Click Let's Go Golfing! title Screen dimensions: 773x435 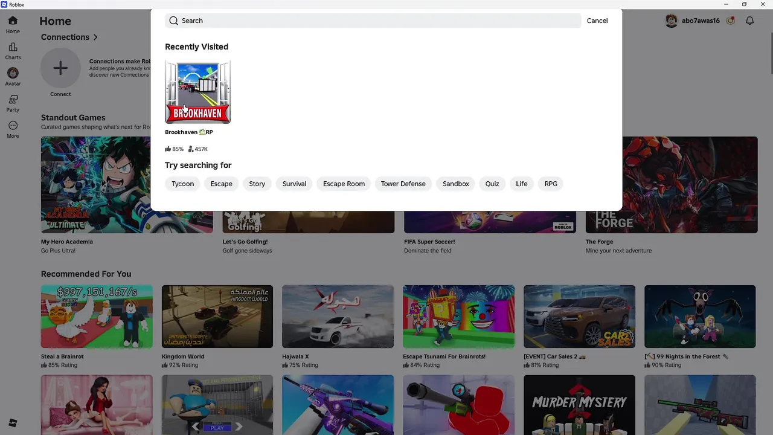(245, 242)
